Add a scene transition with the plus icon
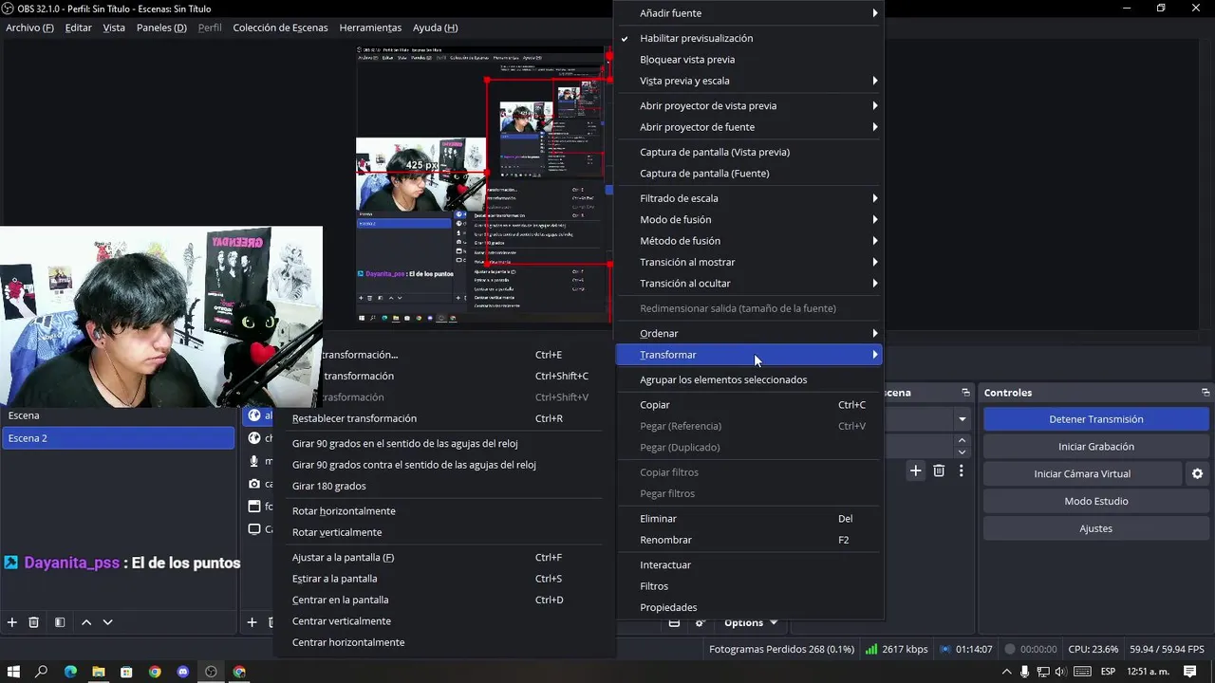The height and width of the screenshot is (683, 1215). 915,471
